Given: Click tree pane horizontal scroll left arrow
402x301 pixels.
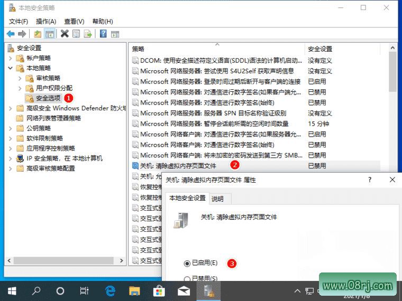Looking at the screenshot, I should coord(9,260).
